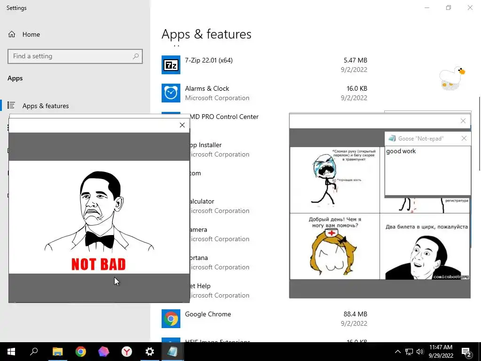Click the 16.0 KB size for Alarms & Clock
This screenshot has height=361, width=481.
point(357,88)
